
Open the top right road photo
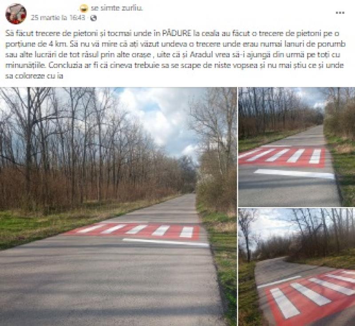coord(296,147)
